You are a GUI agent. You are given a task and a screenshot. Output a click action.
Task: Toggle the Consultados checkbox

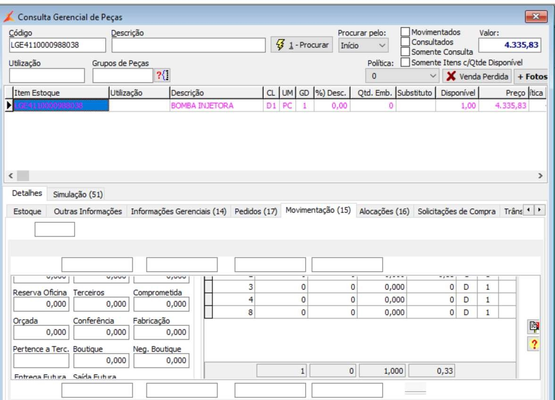tap(405, 41)
